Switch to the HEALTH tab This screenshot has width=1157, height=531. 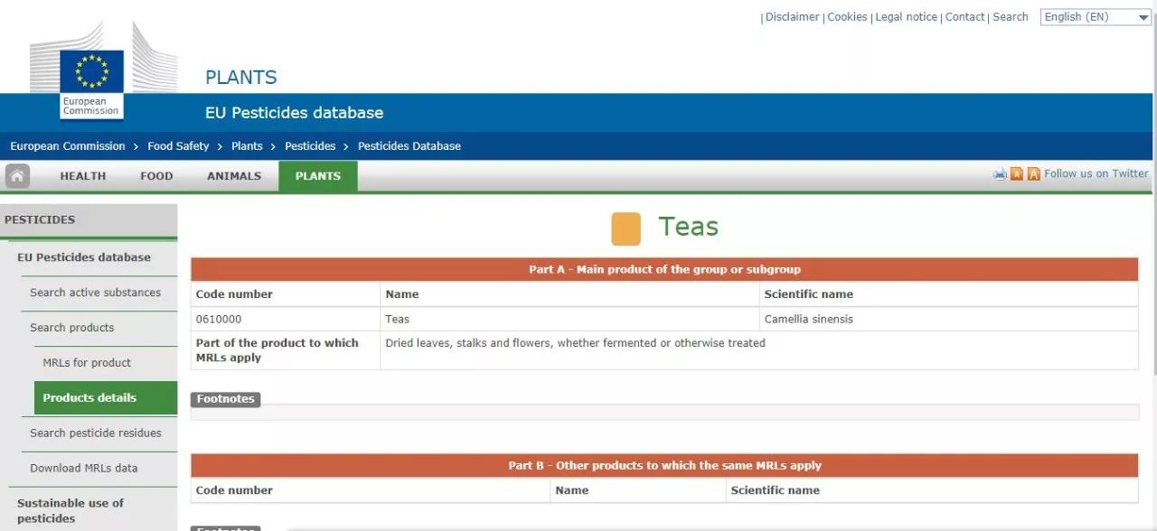[x=83, y=176]
